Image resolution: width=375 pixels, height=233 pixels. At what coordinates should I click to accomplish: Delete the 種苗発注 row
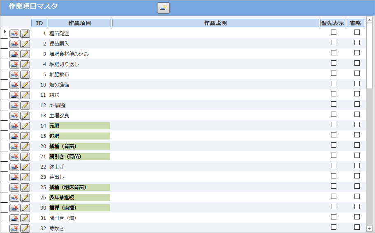[x=14, y=34]
